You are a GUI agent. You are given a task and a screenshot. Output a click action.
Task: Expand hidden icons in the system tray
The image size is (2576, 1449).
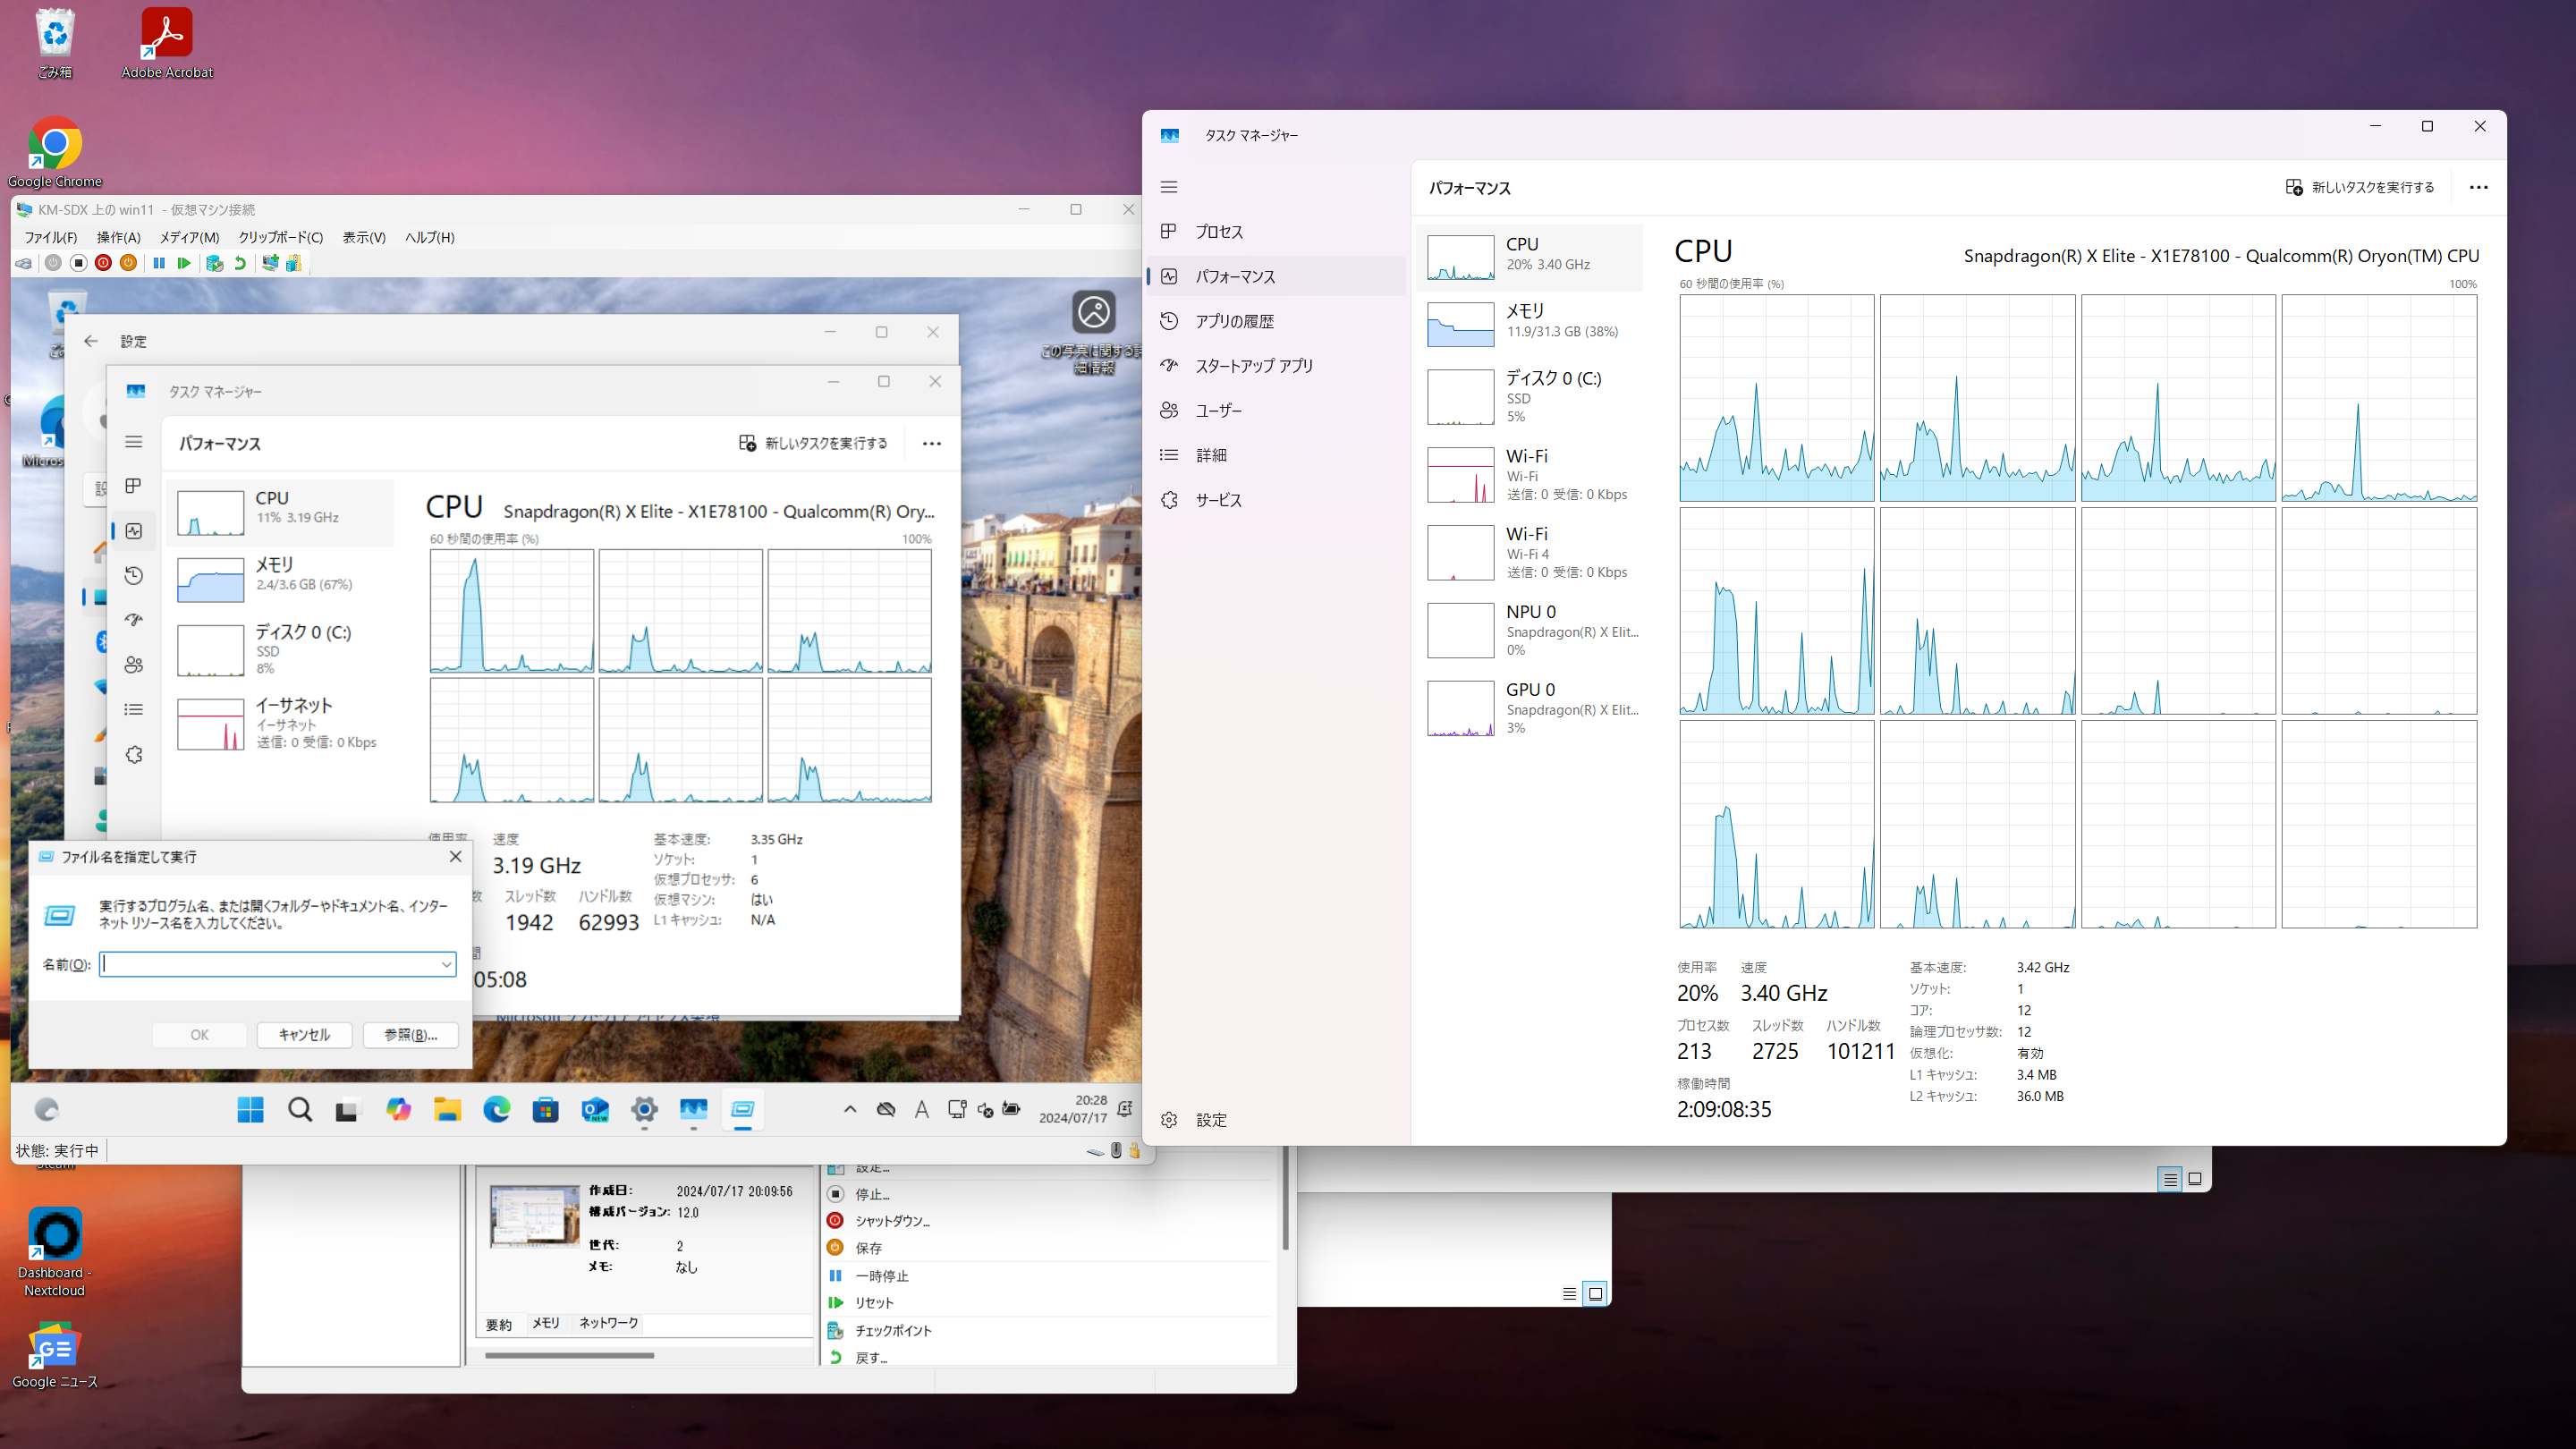(851, 1110)
